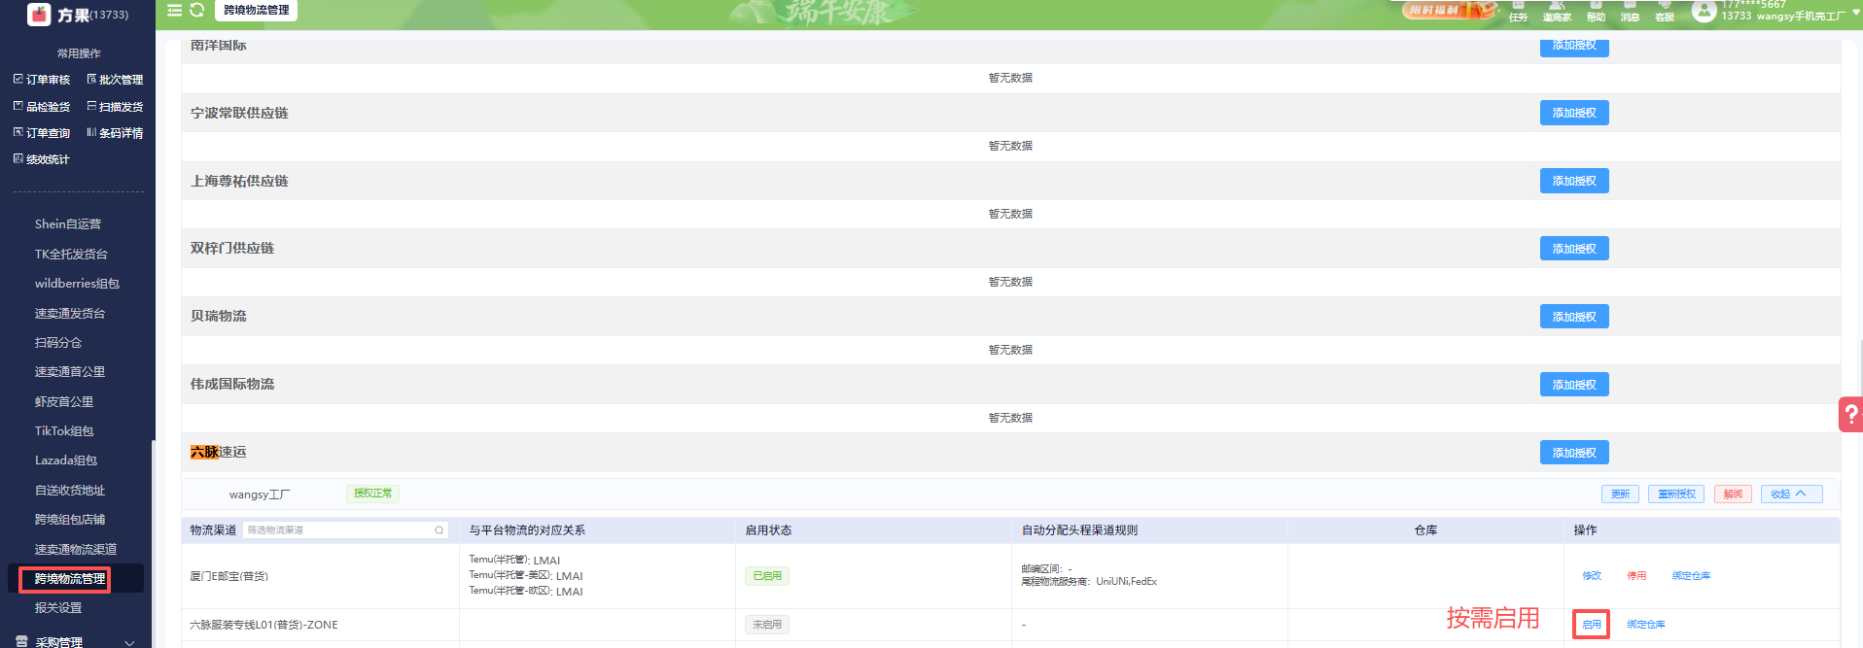Click the search icon in 筛选物流渠道 field
The image size is (1863, 648).
[x=439, y=530]
